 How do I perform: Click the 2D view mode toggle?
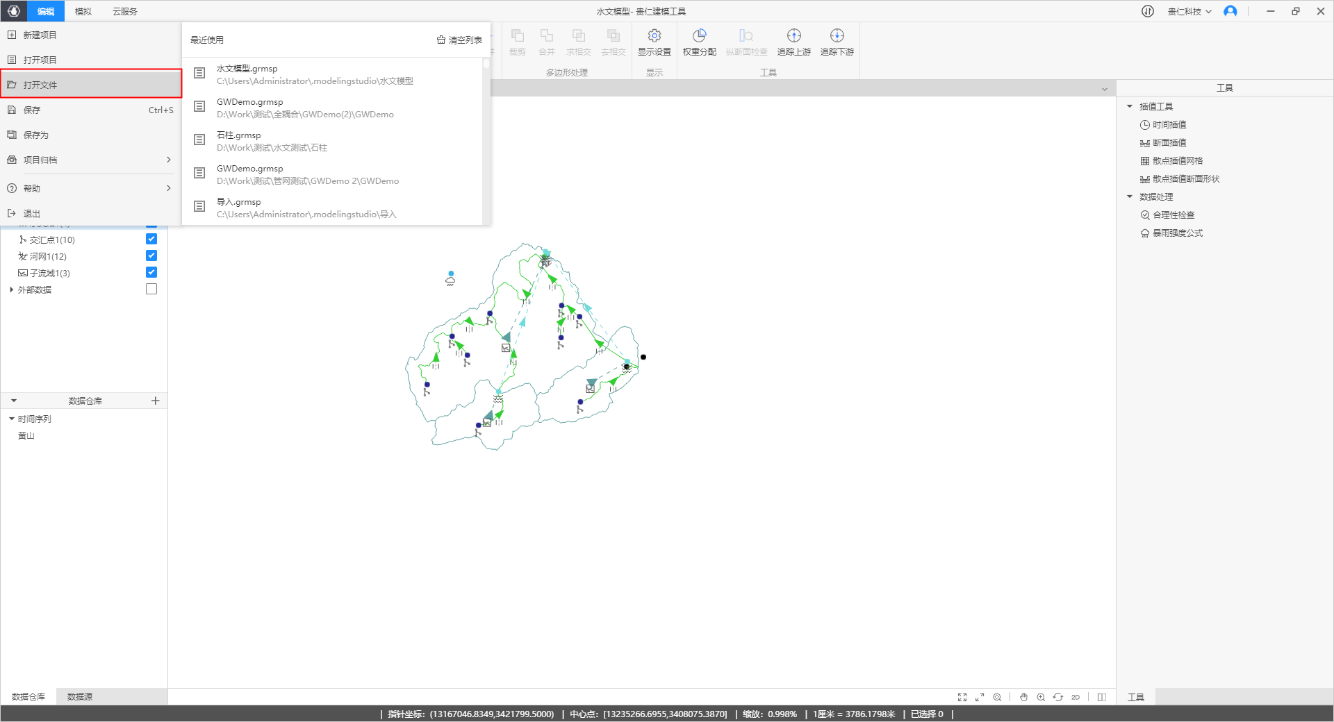1076,697
